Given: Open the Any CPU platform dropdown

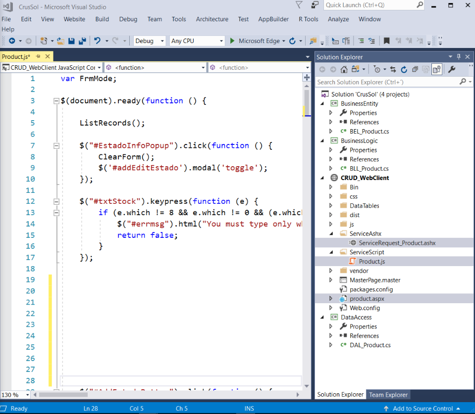Looking at the screenshot, I should [196, 41].
